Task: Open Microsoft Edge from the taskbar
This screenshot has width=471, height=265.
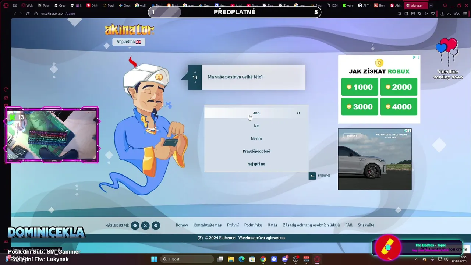Action: tap(241, 259)
